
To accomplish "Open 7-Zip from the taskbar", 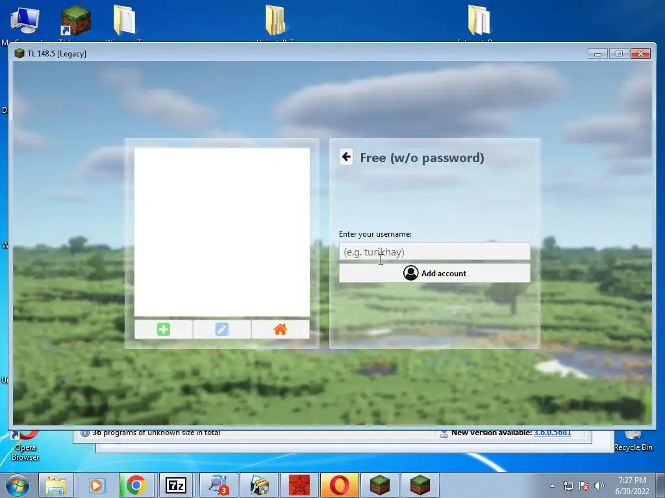I will click(x=175, y=485).
